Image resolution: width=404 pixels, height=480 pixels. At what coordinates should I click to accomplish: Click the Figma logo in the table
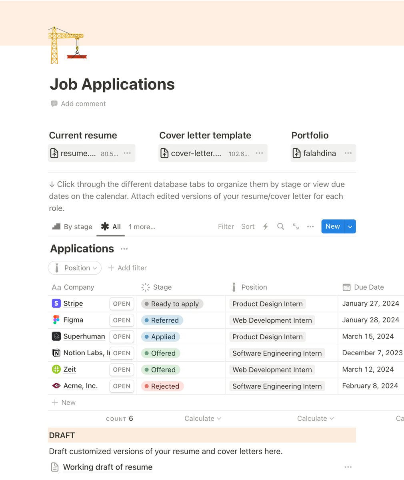(x=56, y=320)
